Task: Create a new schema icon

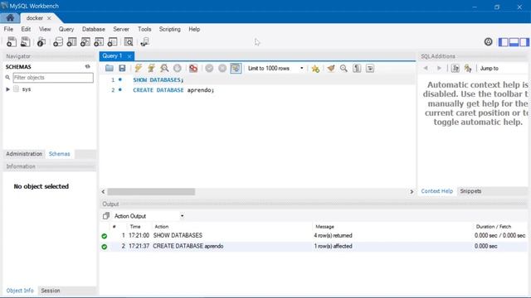Action: 58,42
